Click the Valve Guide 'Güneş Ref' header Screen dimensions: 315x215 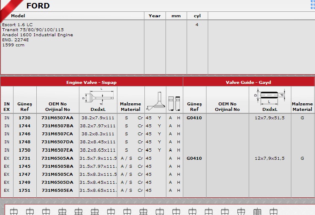coord(194,107)
